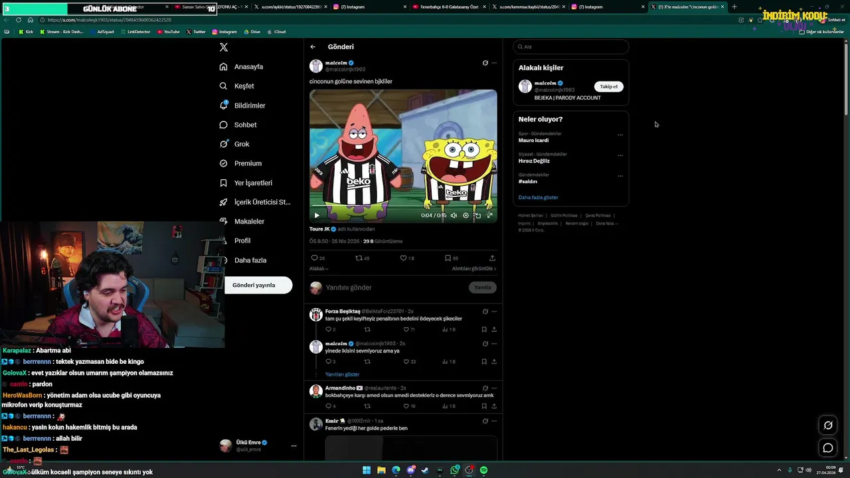Repost the main post showing 45
The width and height of the screenshot is (850, 478).
tap(363, 258)
